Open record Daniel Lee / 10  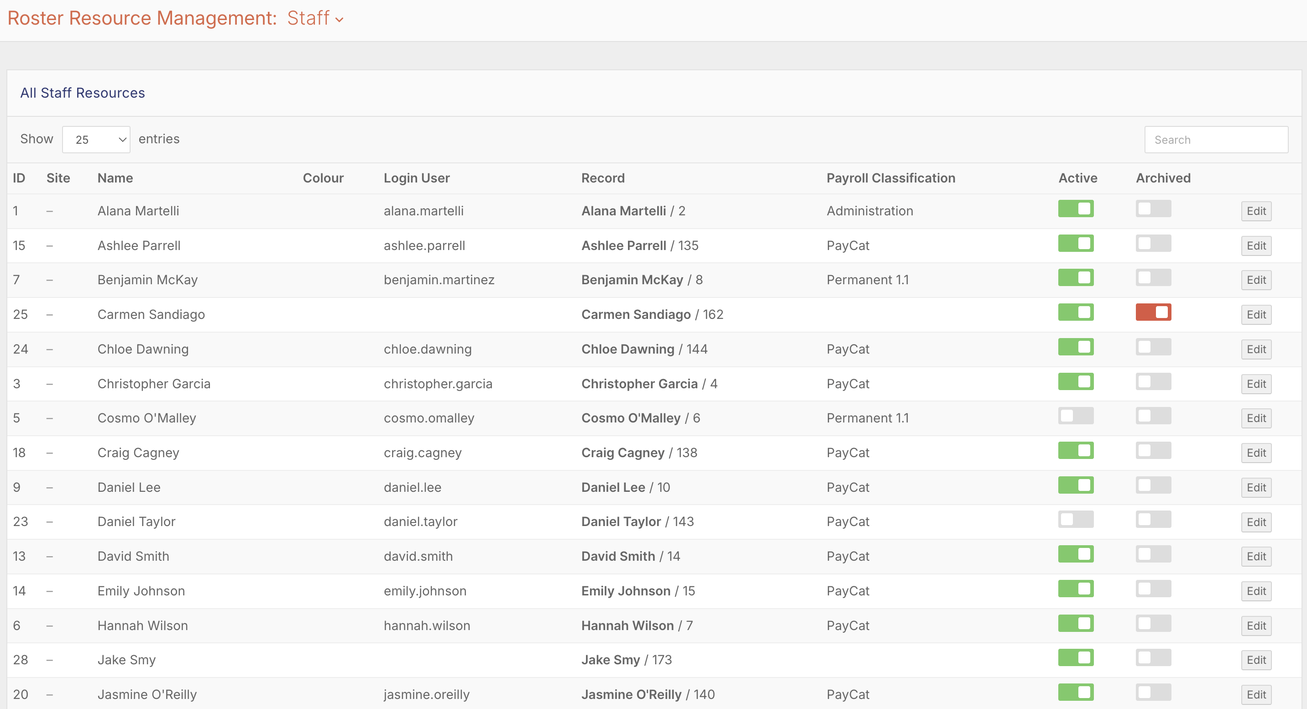(x=626, y=487)
